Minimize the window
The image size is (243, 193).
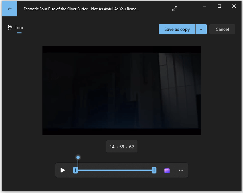205,6
